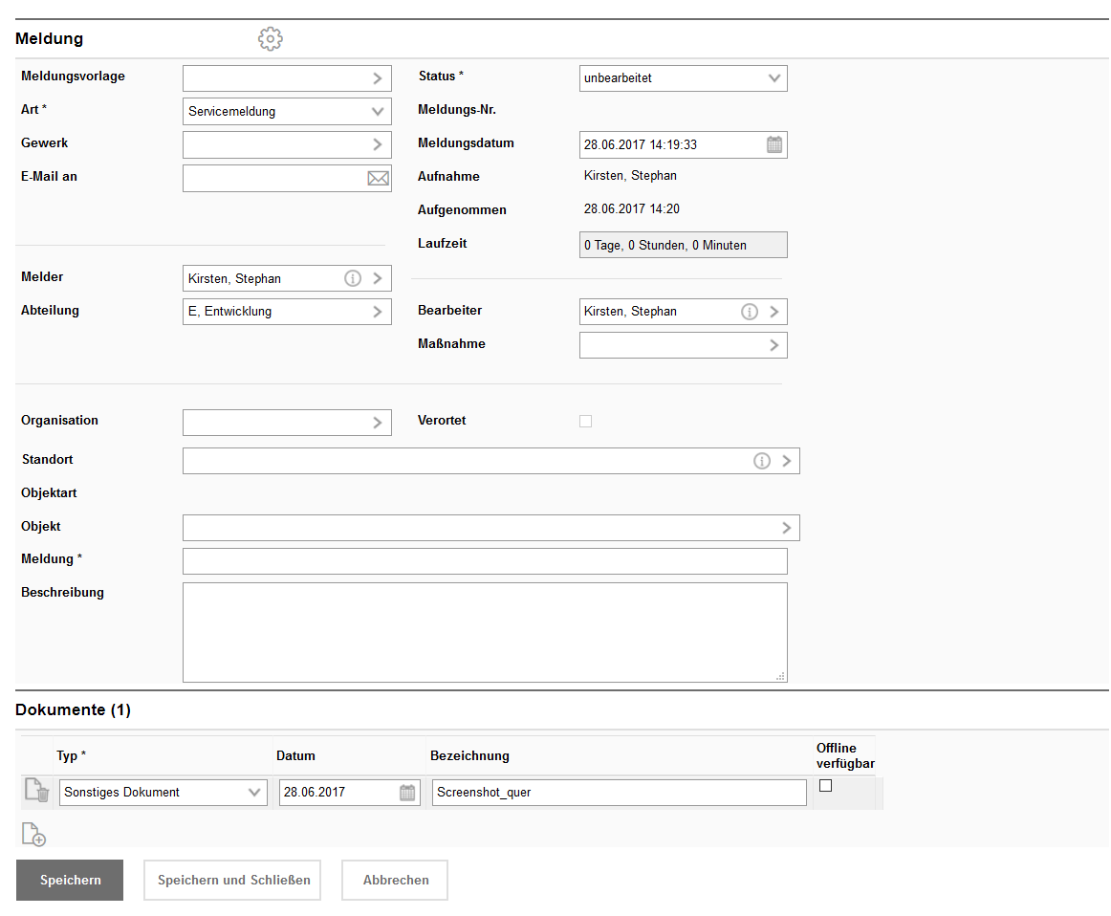Click the Standort info icon
This screenshot has width=1111, height=916.
click(762, 461)
